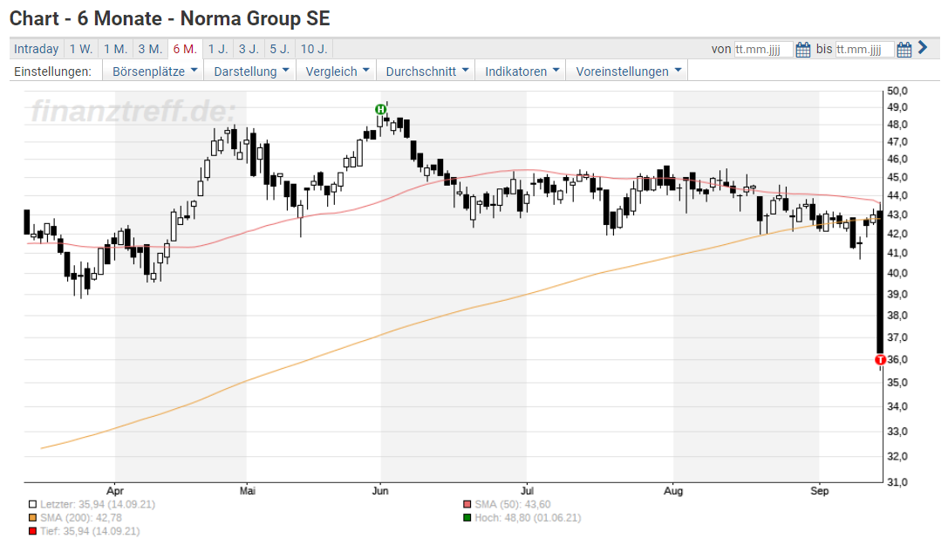Click the 'Einstellungen:' label
This screenshot has width=948, height=552.
coord(52,72)
